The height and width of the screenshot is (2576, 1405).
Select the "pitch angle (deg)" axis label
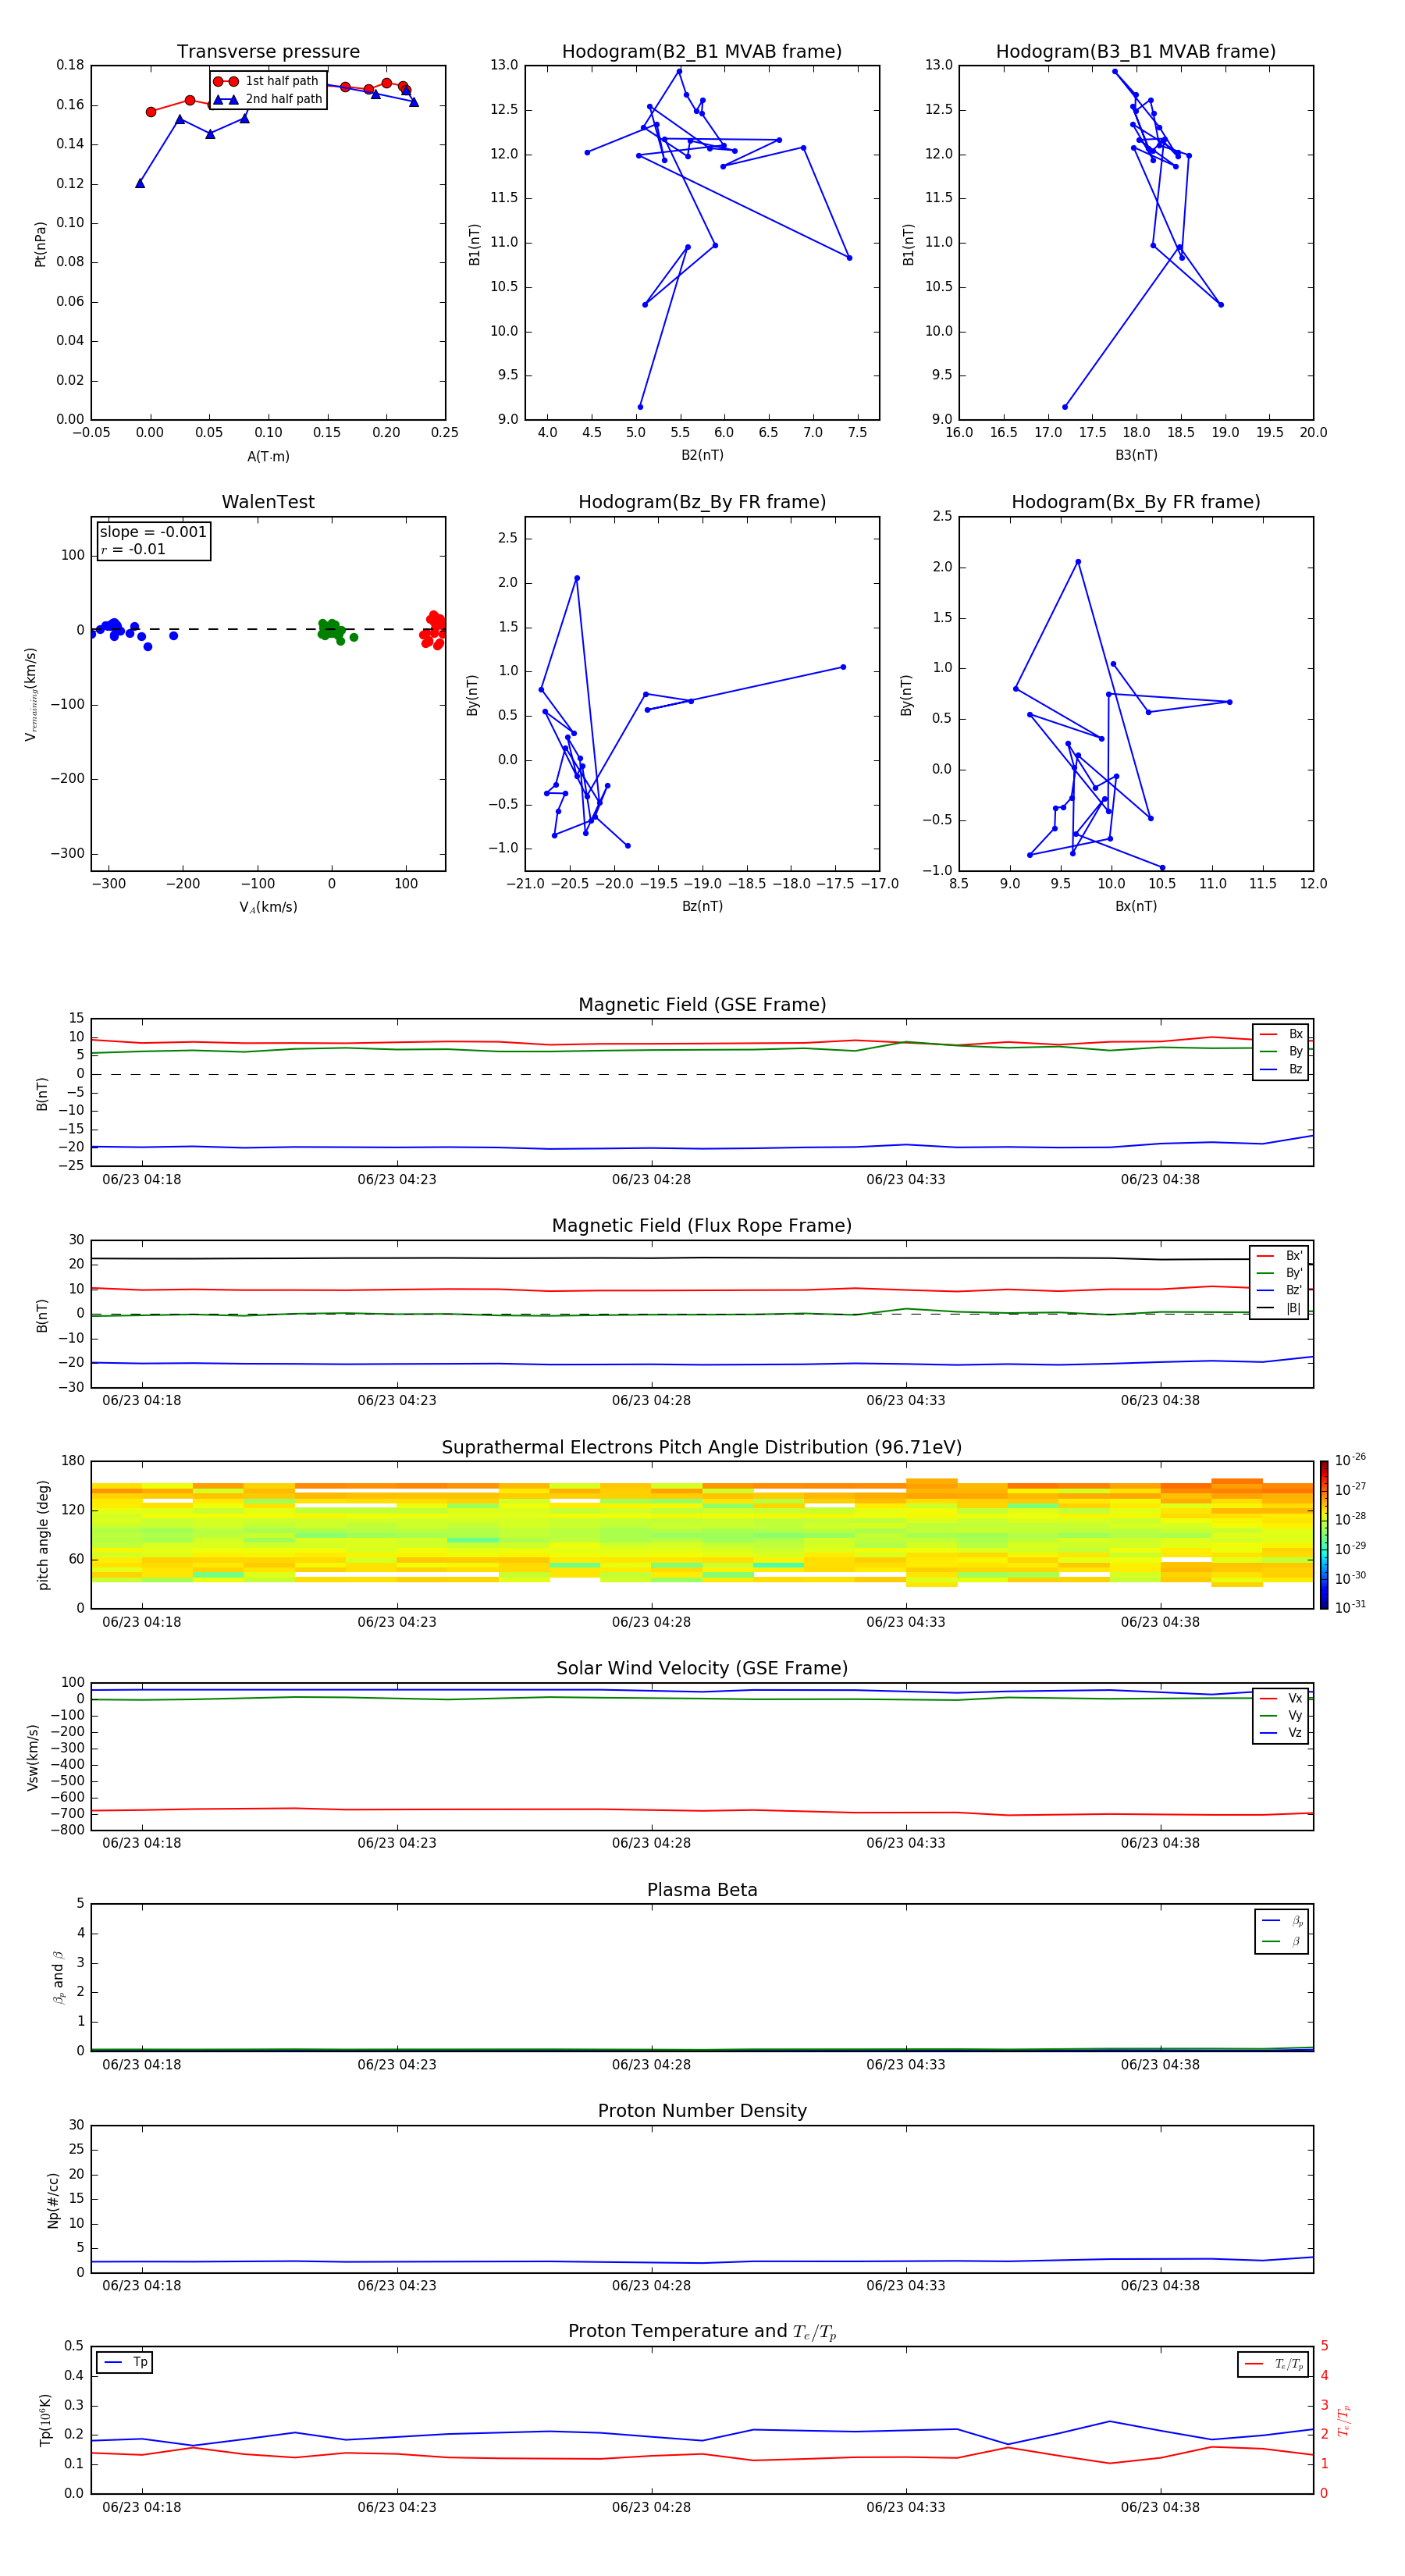tap(43, 1535)
